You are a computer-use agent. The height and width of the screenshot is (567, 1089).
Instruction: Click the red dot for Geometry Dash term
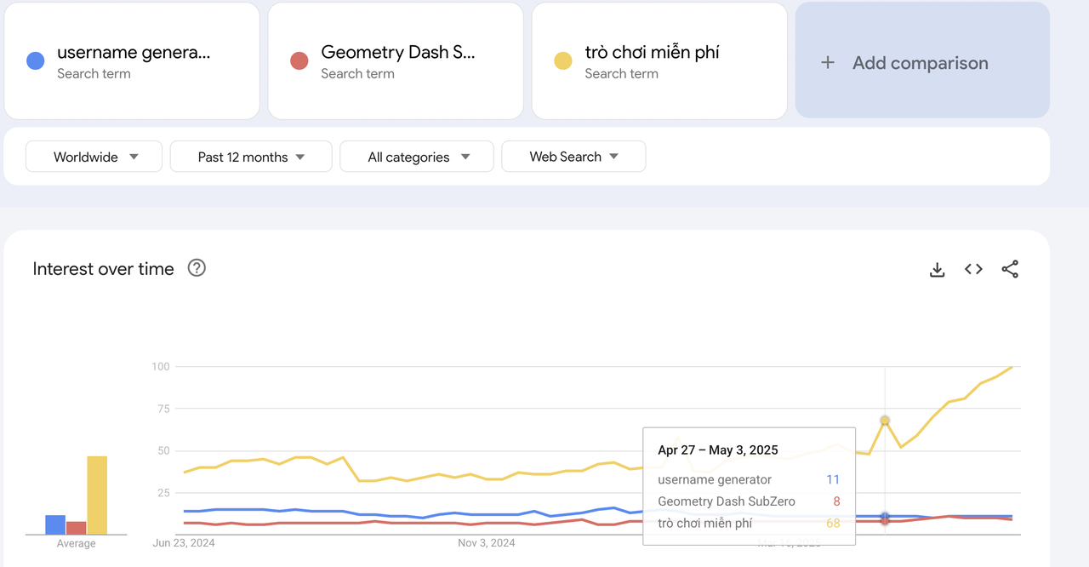pos(299,61)
